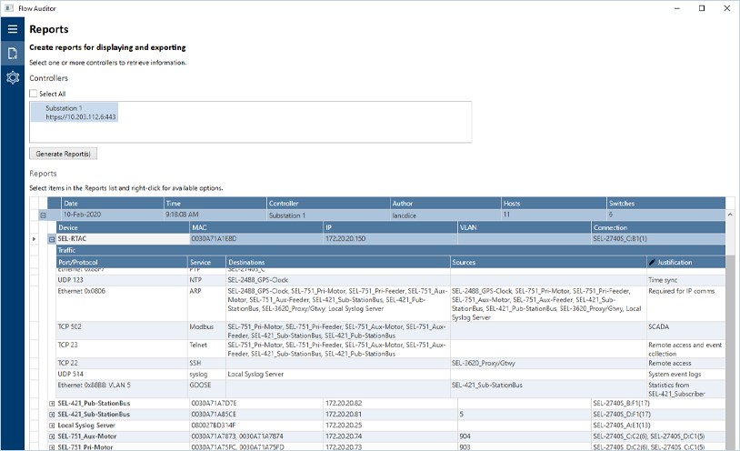Click the Generate Report(s) button
Viewport: 740px width, 451px height.
coord(63,154)
